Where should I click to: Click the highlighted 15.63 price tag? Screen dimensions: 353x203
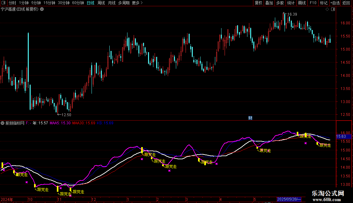coord(343,136)
